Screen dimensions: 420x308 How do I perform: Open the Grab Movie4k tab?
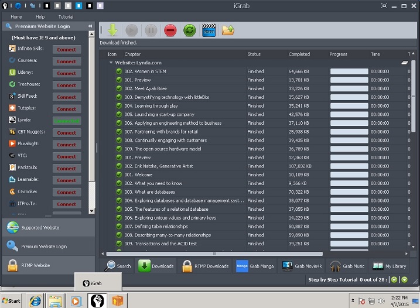click(302, 266)
